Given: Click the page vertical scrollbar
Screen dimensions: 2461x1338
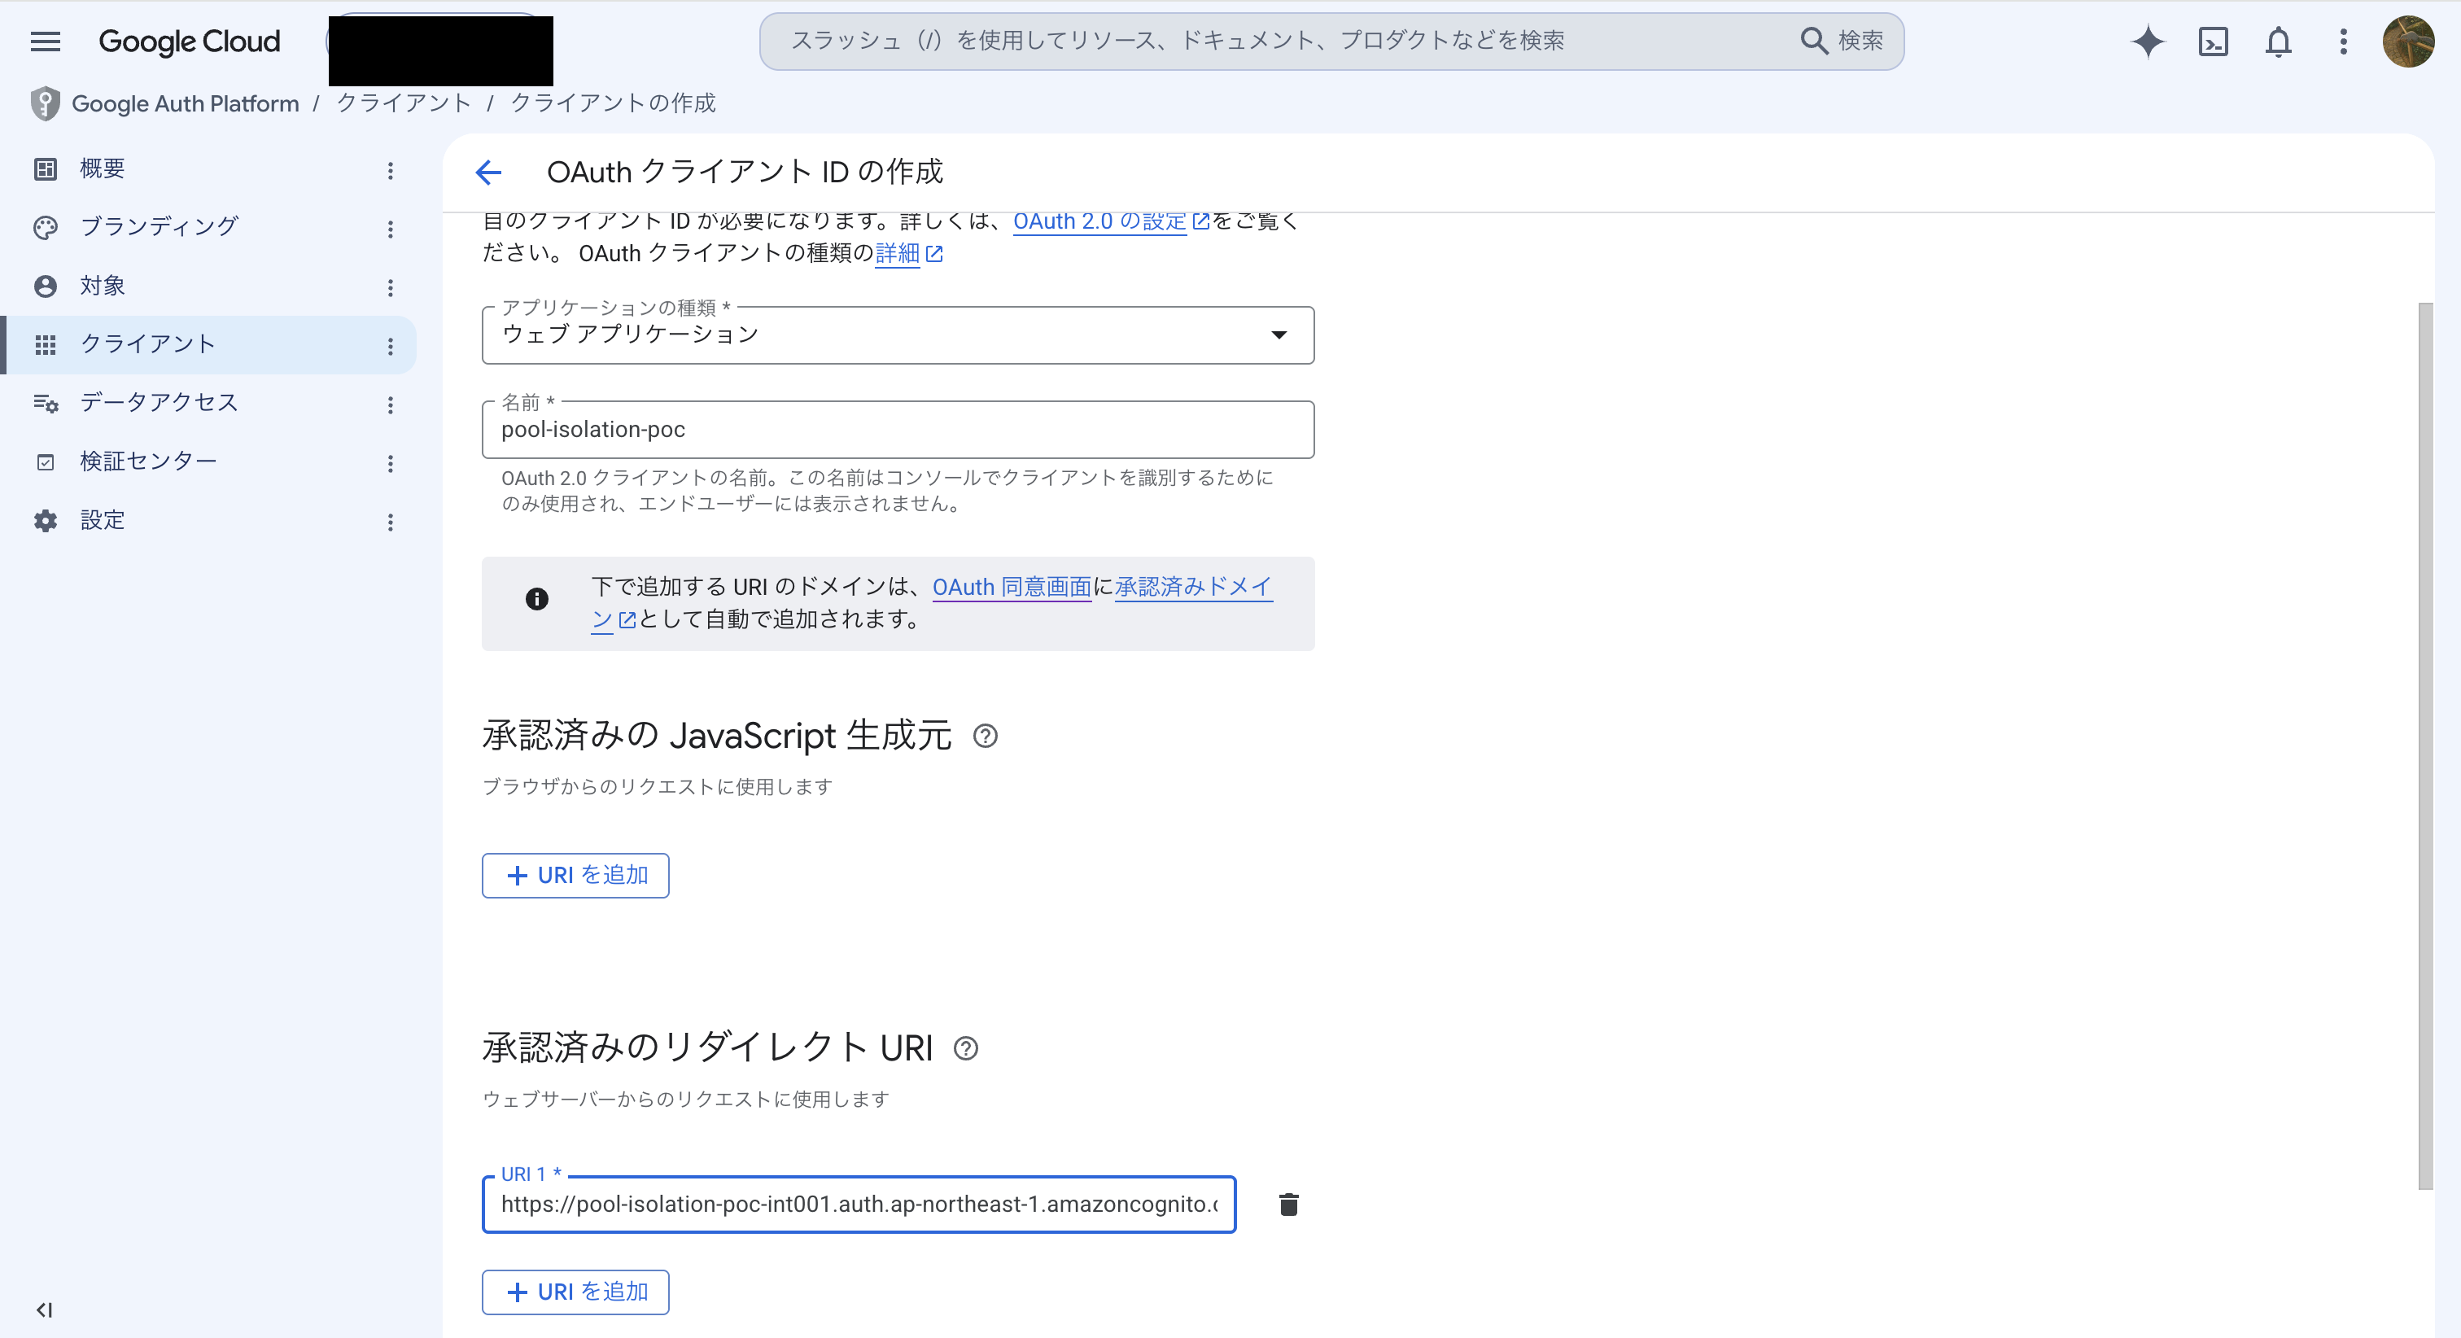Looking at the screenshot, I should coord(2424,746).
